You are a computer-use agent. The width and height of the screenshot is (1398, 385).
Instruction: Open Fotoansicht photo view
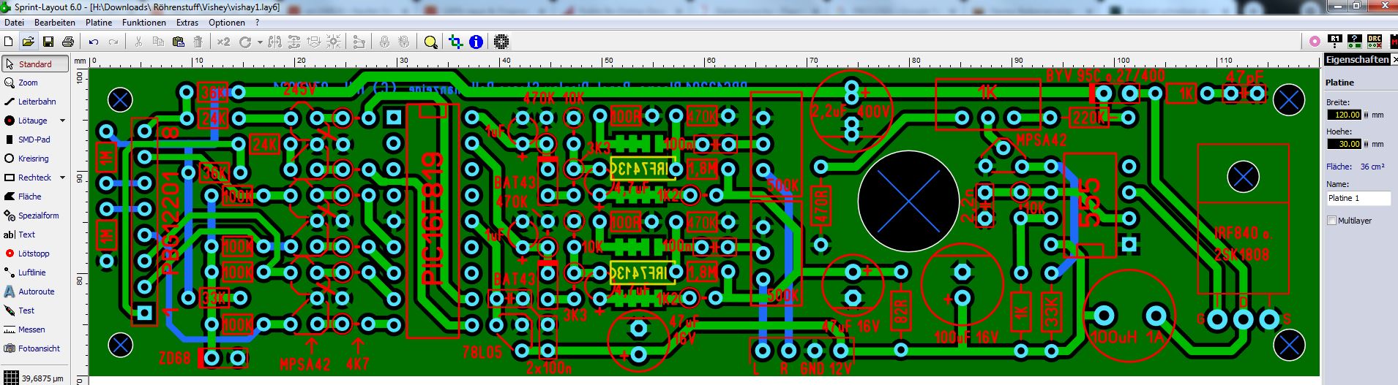click(38, 348)
